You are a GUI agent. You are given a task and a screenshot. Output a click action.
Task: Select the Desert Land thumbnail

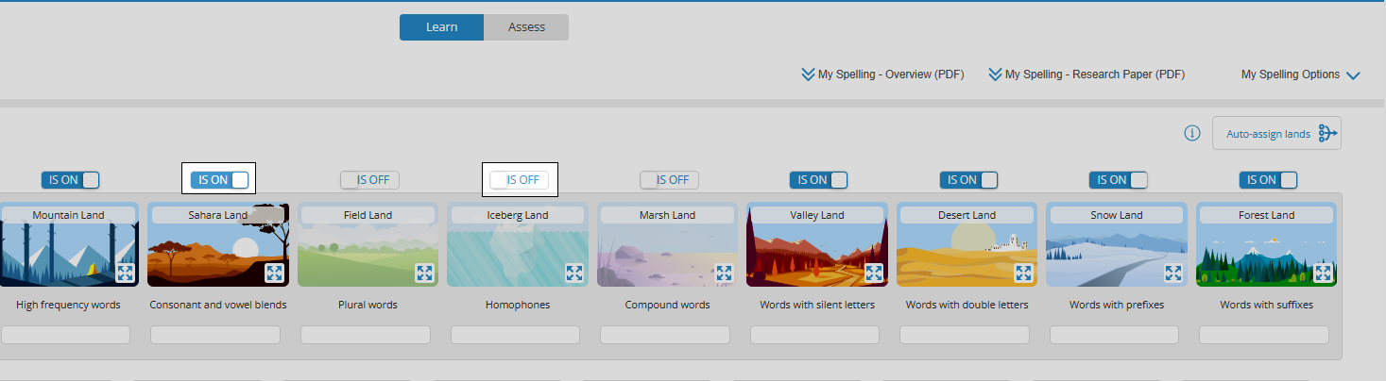(967, 244)
